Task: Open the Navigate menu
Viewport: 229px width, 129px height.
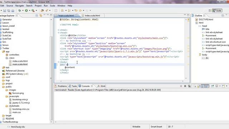Action: [x=19, y=6]
